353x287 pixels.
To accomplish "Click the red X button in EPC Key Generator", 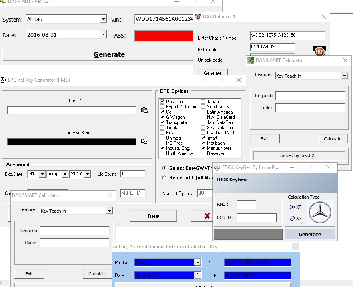I will [x=207, y=216].
